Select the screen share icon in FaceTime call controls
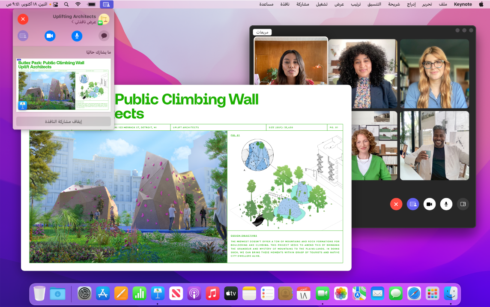 pyautogui.click(x=413, y=205)
